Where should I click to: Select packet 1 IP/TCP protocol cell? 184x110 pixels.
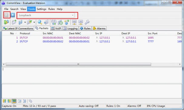click(24, 38)
